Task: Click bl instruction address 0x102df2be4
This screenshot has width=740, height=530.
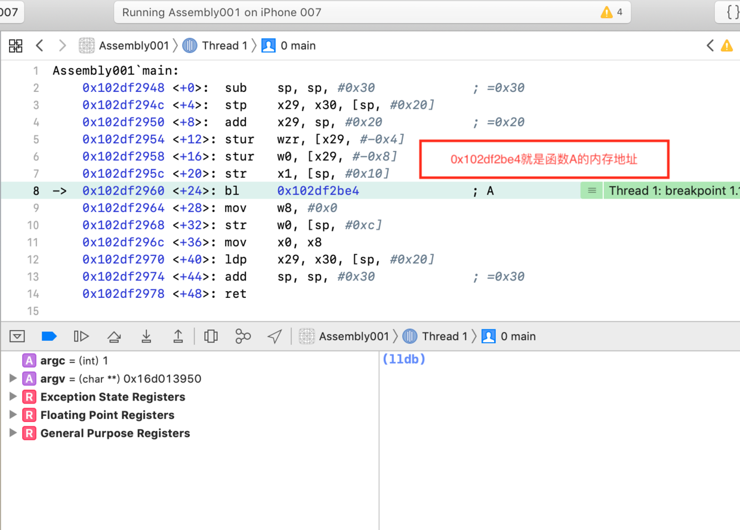Action: [318, 191]
